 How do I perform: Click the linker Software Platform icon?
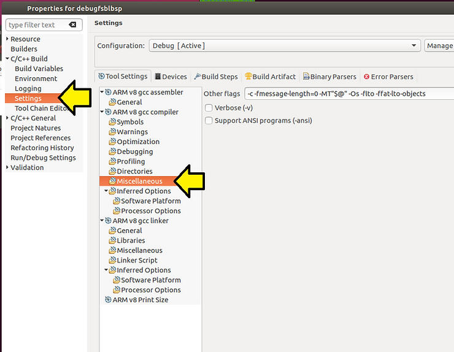tap(117, 280)
